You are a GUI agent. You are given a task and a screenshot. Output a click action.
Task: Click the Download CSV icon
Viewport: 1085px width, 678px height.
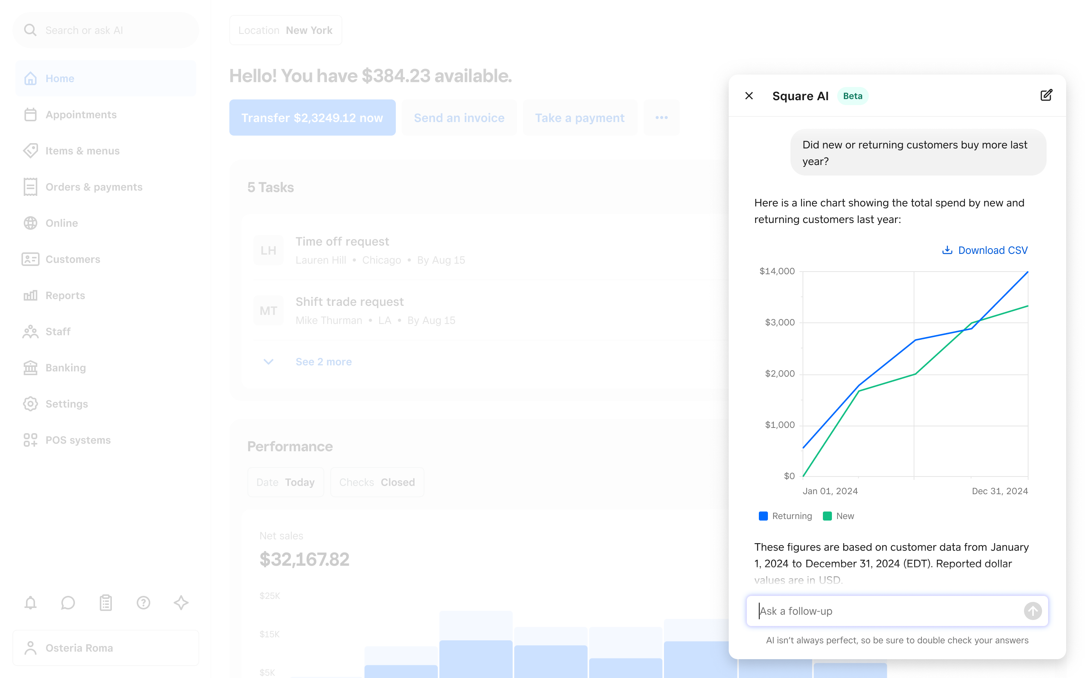point(947,250)
